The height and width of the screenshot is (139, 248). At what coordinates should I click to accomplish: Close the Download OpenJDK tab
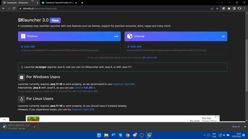(76, 3)
